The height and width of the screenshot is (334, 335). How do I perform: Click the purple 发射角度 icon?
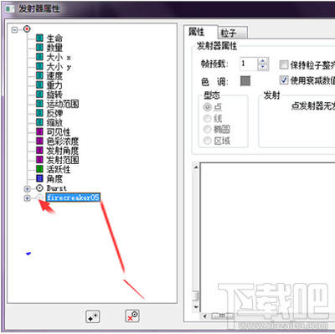click(x=39, y=150)
